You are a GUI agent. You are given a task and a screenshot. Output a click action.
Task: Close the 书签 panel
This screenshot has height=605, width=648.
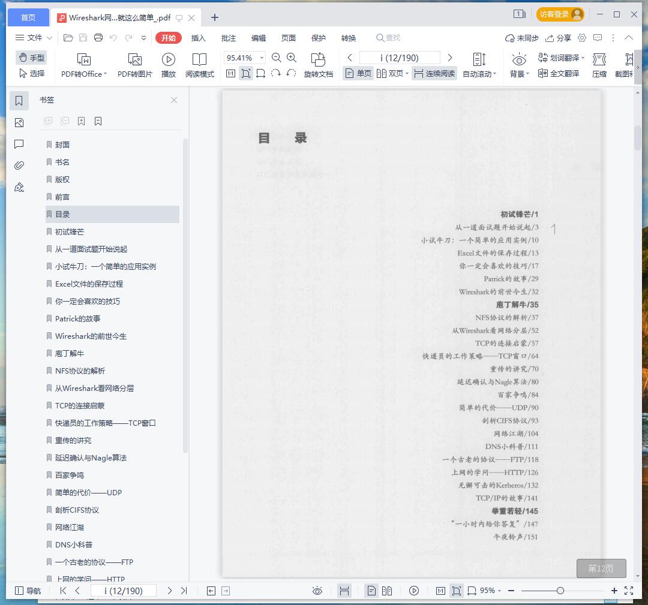(174, 100)
